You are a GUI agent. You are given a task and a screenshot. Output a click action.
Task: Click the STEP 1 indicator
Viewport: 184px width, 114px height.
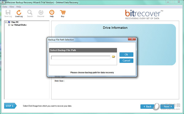click(x=10, y=106)
